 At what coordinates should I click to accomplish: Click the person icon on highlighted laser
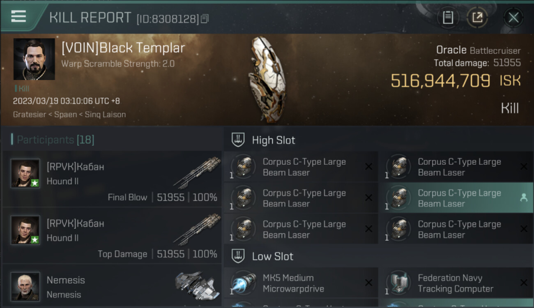point(523,198)
